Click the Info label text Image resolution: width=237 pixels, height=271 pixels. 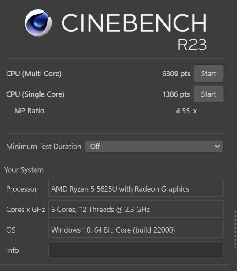pyautogui.click(x=12, y=250)
